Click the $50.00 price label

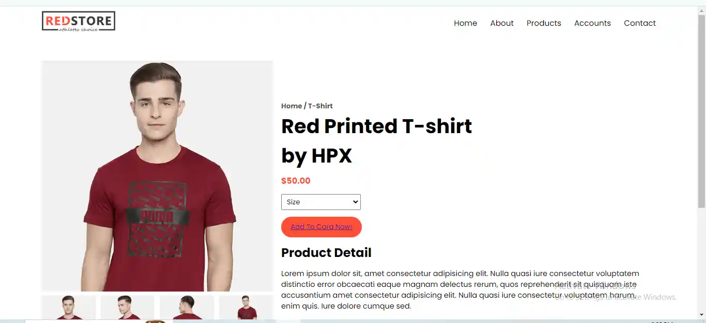296,181
